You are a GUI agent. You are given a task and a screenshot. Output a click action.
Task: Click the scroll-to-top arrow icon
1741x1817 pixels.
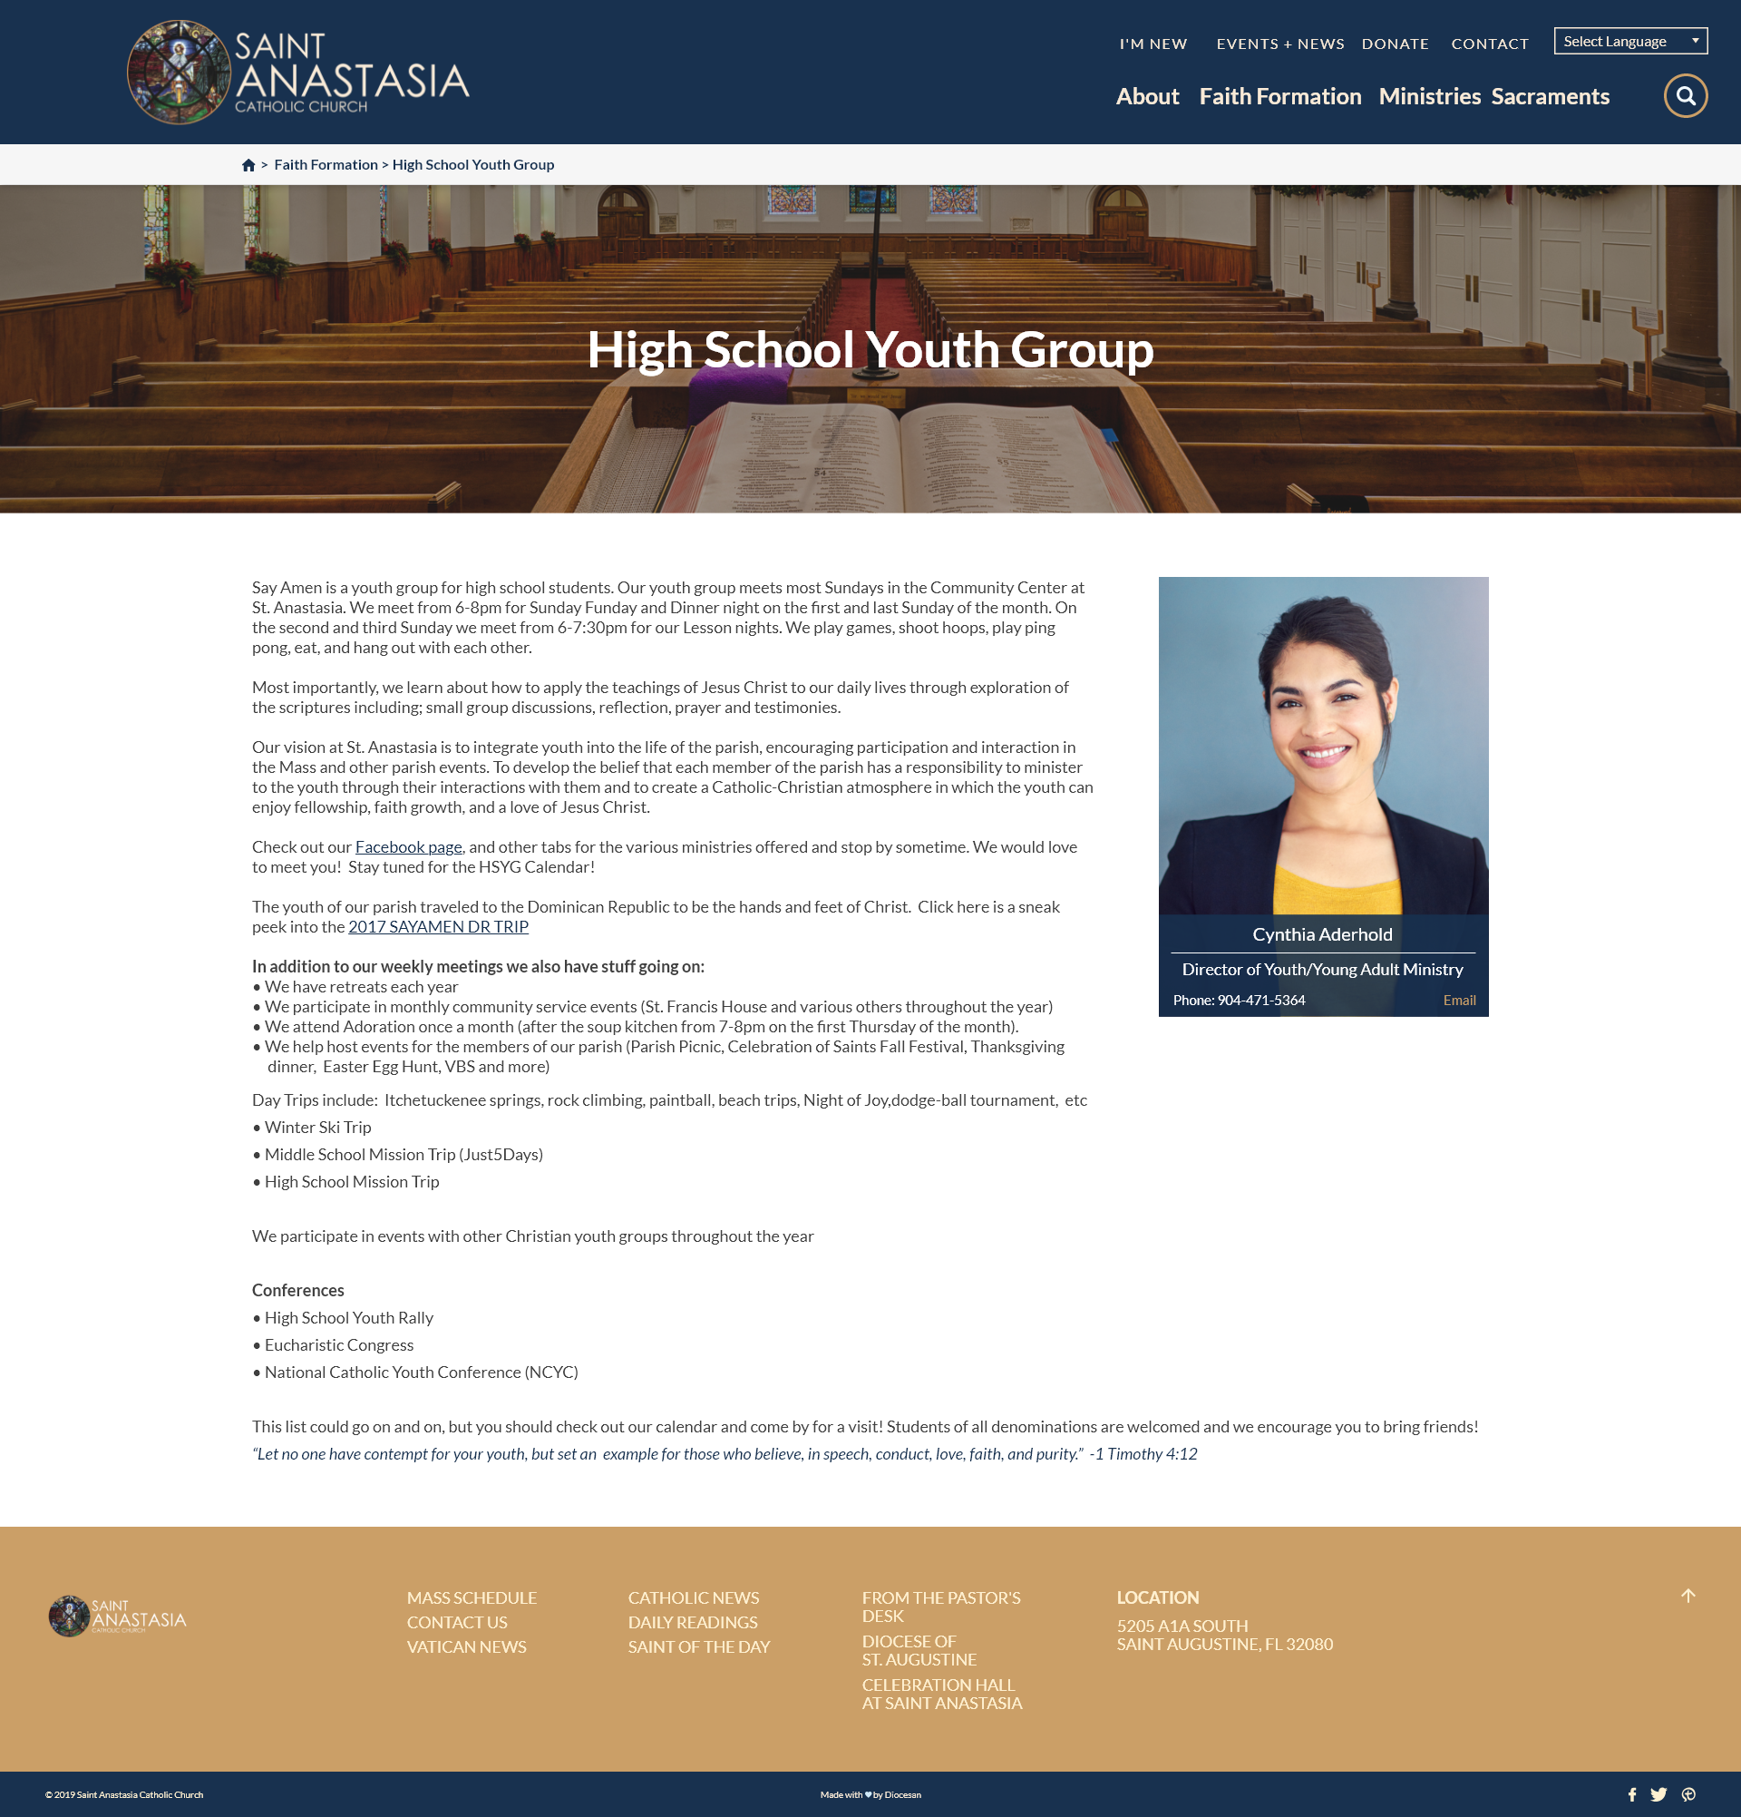pos(1688,1596)
